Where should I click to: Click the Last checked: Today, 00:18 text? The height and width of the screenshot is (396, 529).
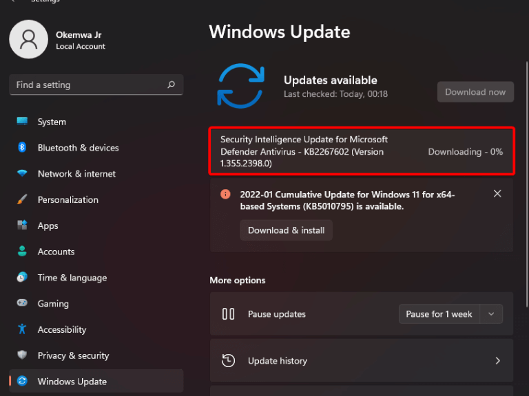335,94
